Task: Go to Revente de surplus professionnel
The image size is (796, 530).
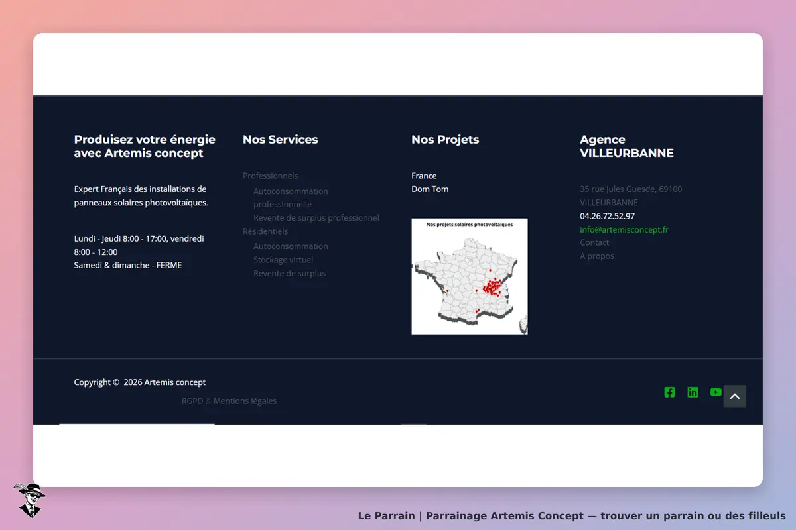Action: [x=316, y=218]
